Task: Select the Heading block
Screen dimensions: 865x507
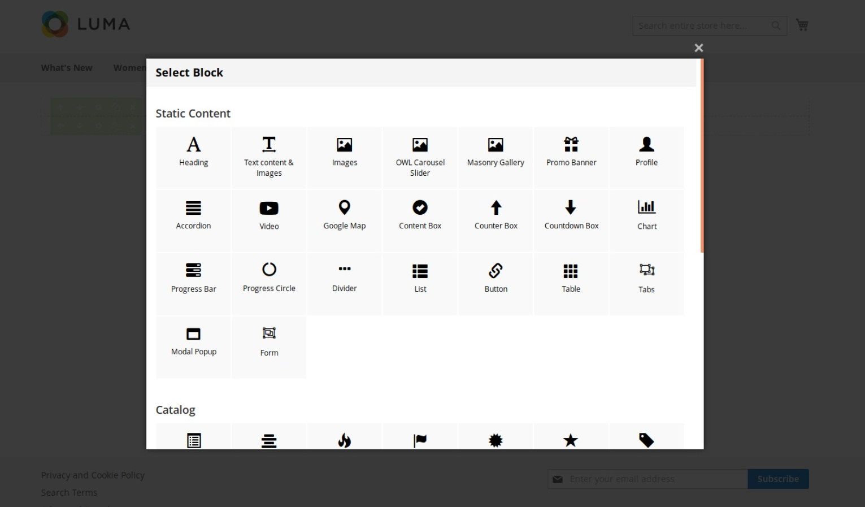Action: pos(193,153)
